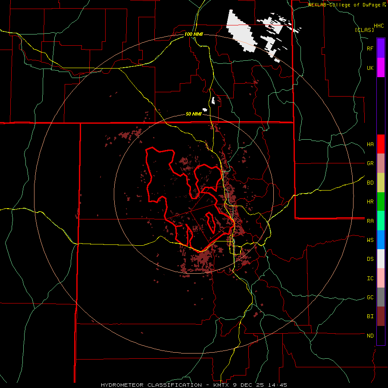This screenshot has width=388, height=388.
Task: Click the 100 NMI range ring label
Action: click(x=194, y=34)
